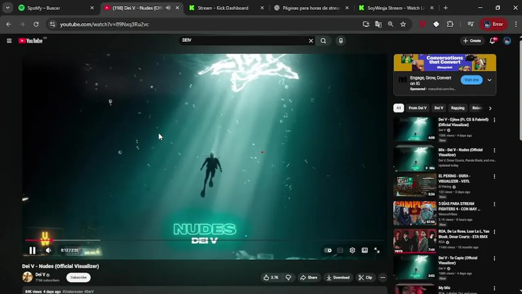Dislike the video with thumbs down
Image resolution: width=522 pixels, height=294 pixels.
tap(288, 277)
